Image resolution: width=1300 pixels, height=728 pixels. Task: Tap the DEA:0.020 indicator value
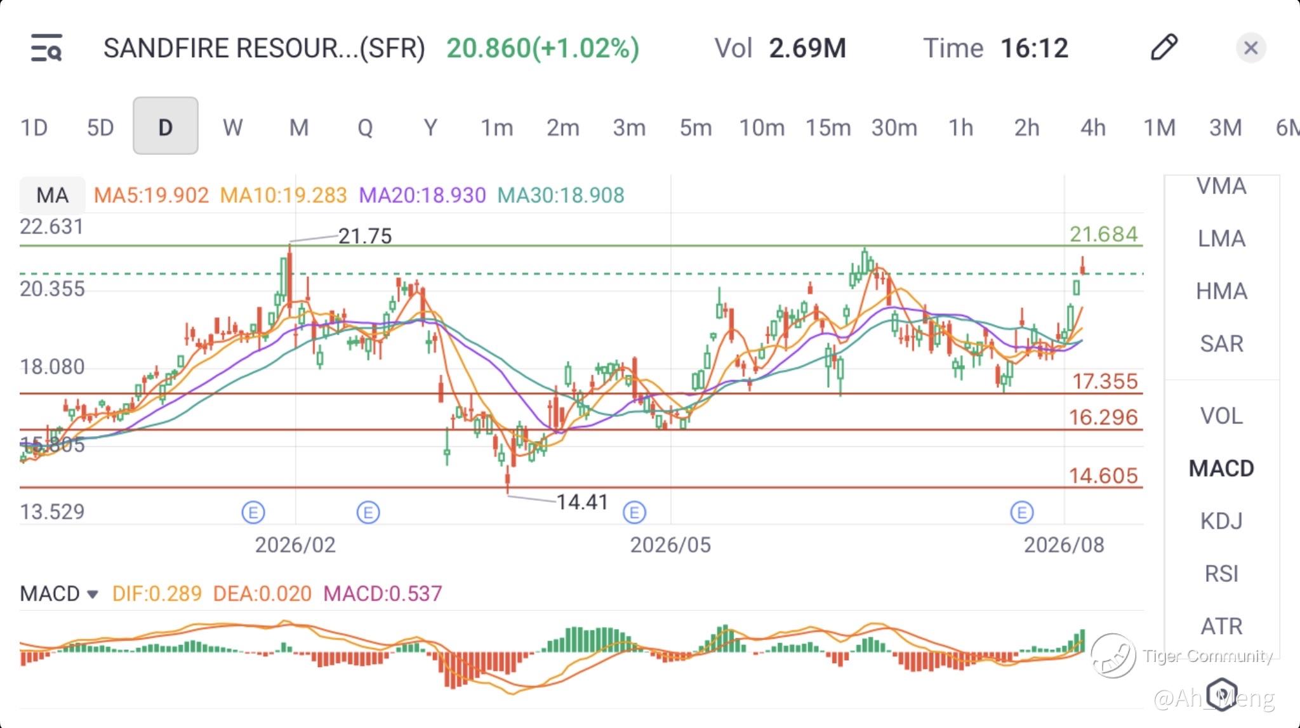pos(262,594)
